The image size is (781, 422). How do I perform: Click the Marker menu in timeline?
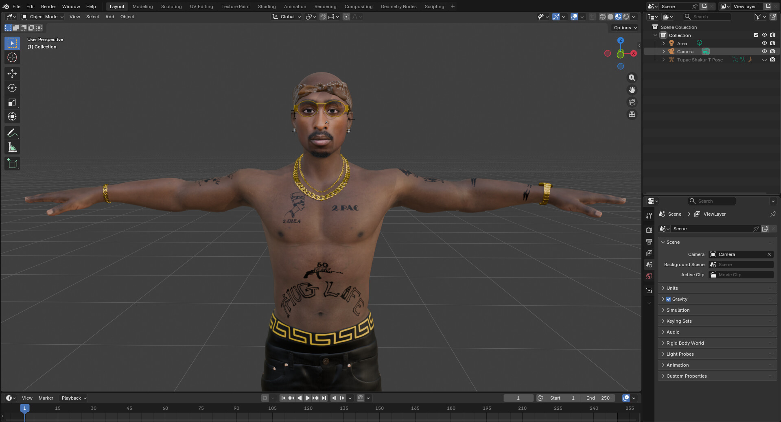[x=46, y=398]
